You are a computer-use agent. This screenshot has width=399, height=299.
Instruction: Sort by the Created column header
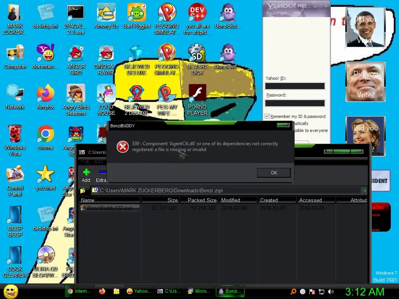277,201
